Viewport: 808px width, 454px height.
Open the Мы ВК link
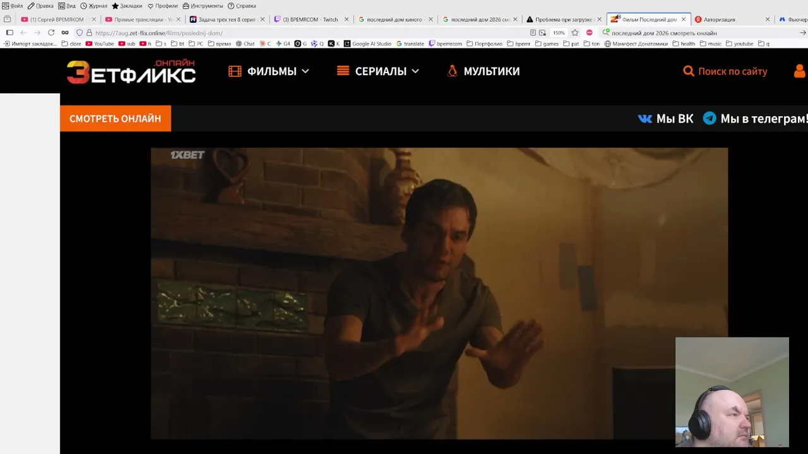665,119
